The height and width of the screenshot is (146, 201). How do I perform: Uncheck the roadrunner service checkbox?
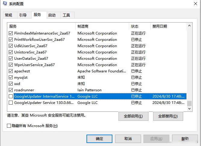click(11, 90)
